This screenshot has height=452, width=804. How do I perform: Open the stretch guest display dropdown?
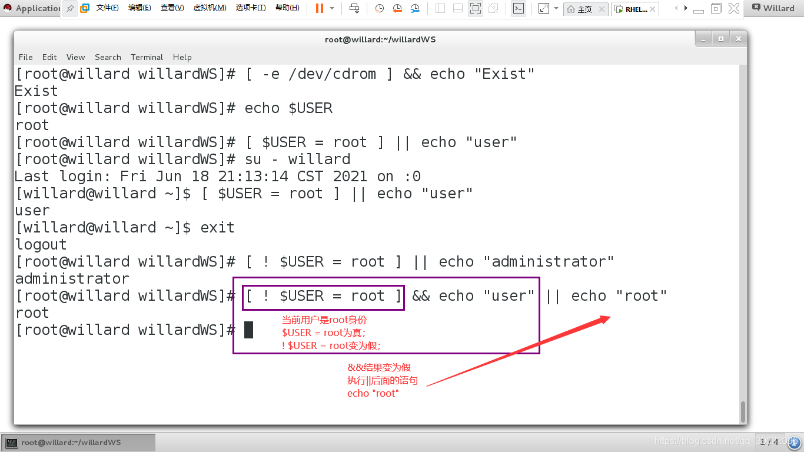click(556, 9)
